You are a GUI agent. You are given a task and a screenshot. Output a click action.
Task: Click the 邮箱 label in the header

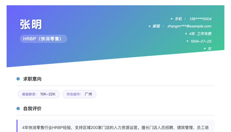[156, 26]
